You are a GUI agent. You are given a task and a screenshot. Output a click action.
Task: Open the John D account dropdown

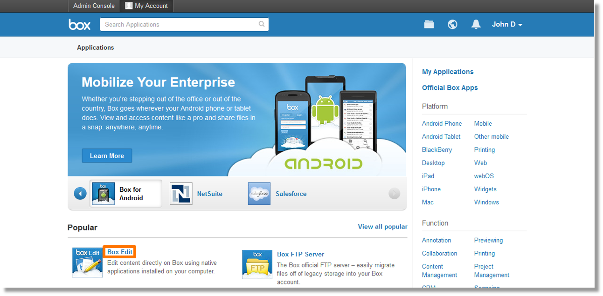coord(507,24)
